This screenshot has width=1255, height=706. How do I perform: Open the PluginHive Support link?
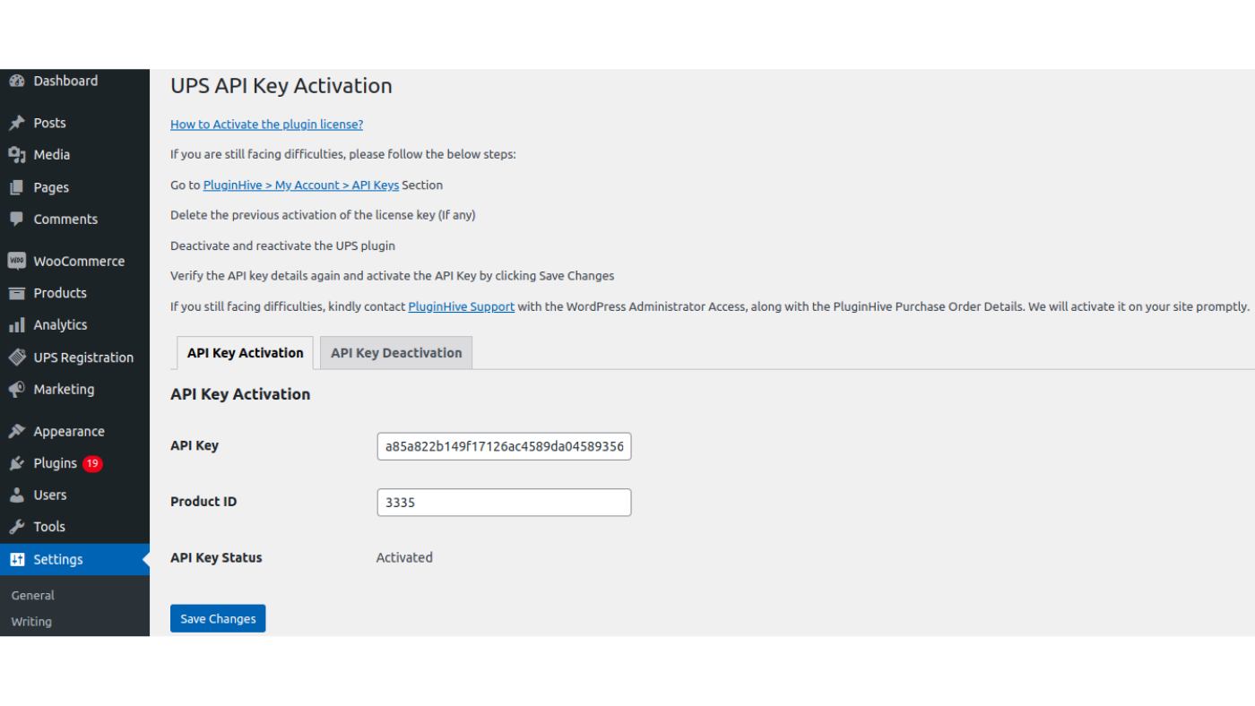[462, 306]
